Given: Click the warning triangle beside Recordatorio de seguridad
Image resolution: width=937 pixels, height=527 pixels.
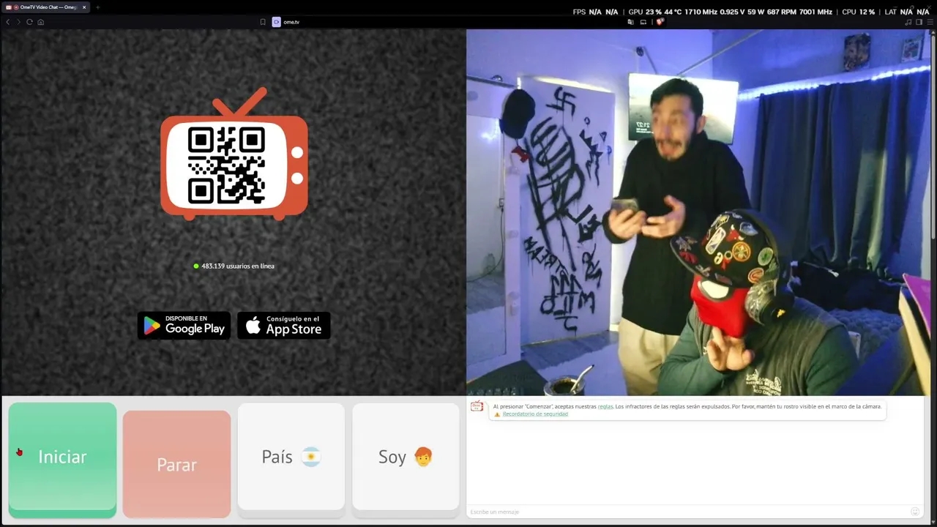Looking at the screenshot, I should [x=497, y=414].
